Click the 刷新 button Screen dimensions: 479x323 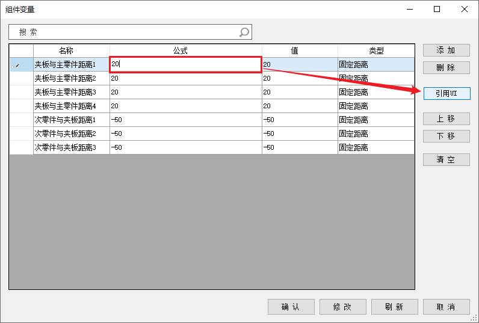click(394, 307)
